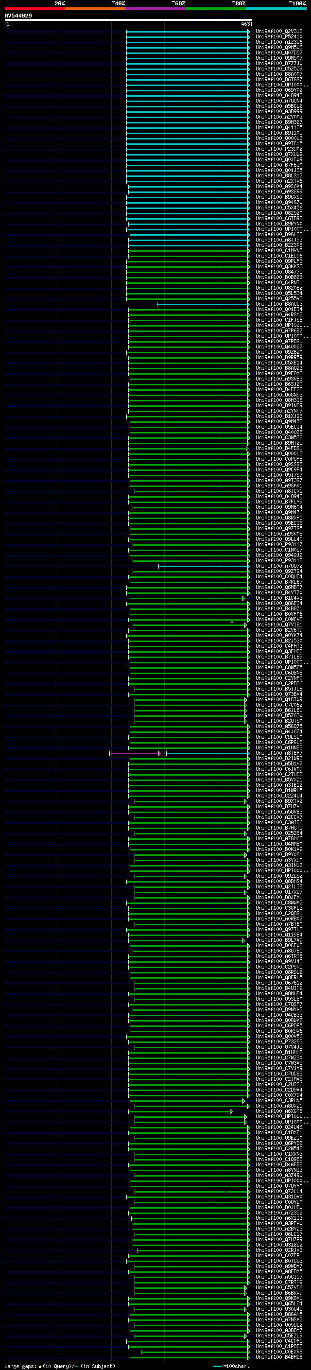This screenshot has width=311, height=1370.
Task: Select hit label UniRef100_B5IJL8
Action: point(279,689)
